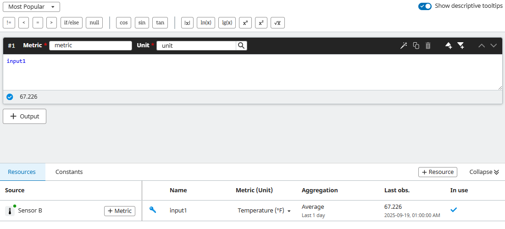Insert an if/else expression

click(x=72, y=23)
